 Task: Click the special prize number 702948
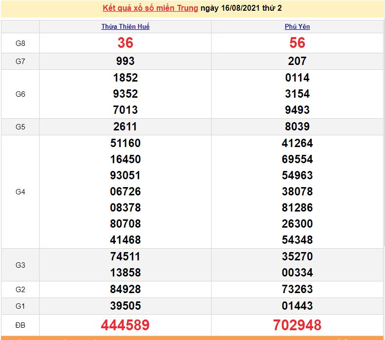297,325
